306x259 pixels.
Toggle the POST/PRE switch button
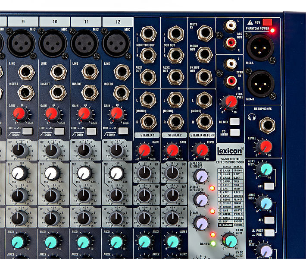269,233
